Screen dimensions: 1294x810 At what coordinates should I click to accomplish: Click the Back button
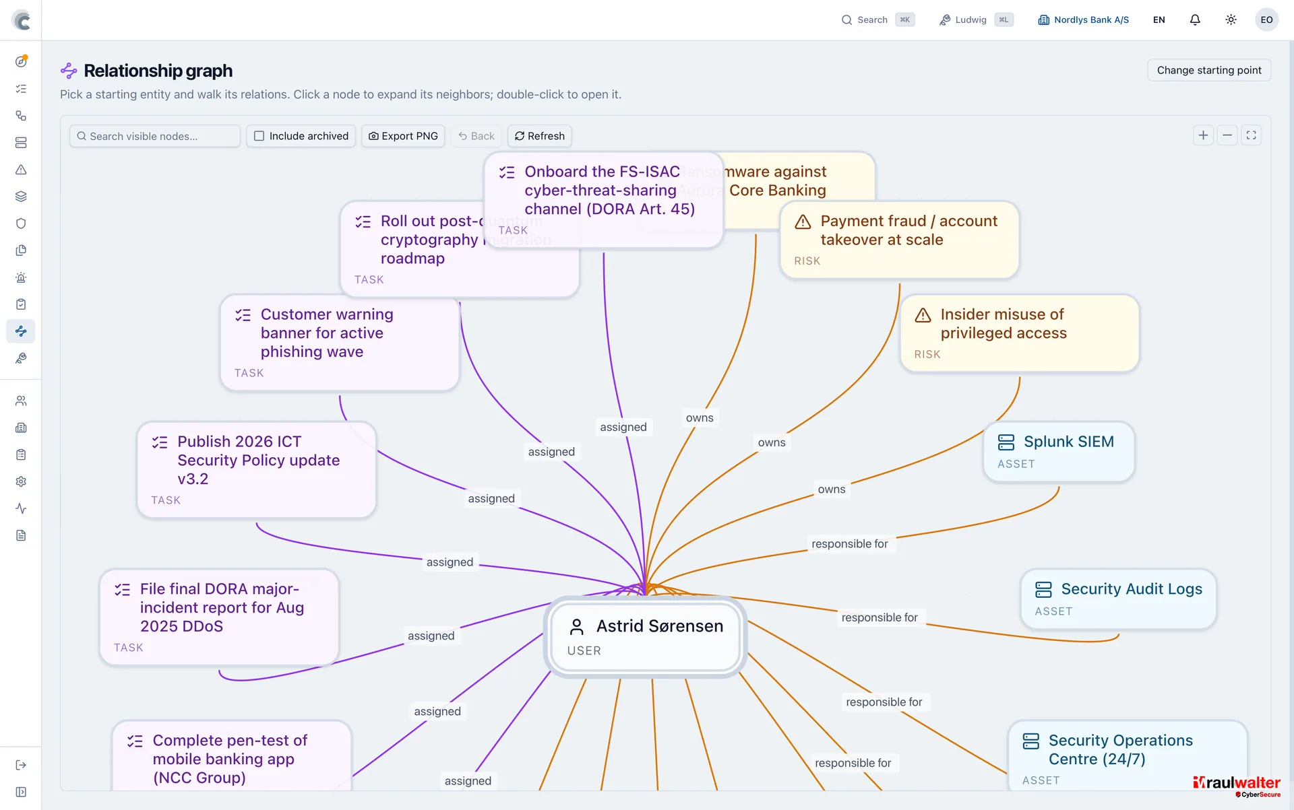(476, 136)
